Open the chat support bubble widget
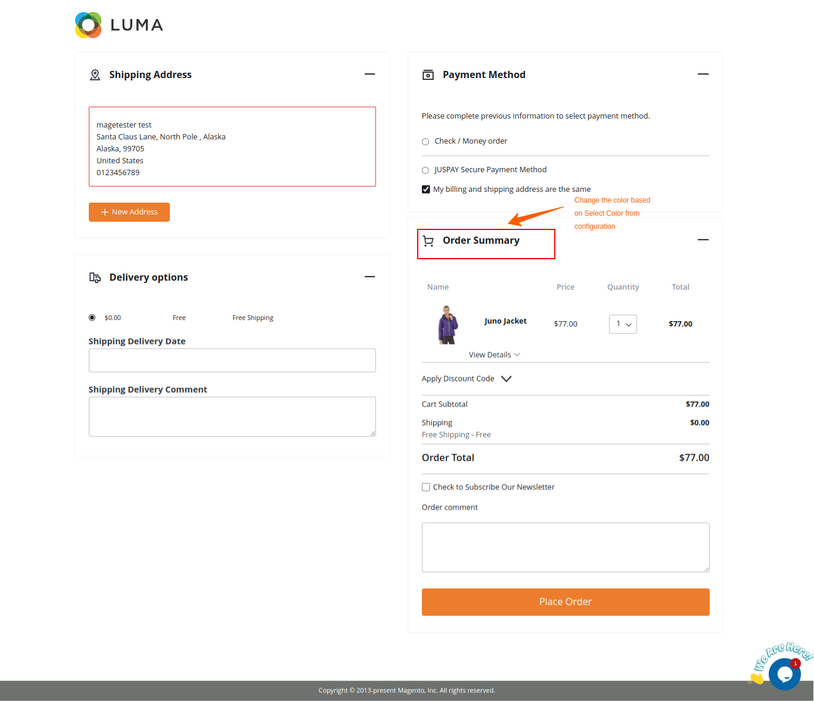Viewport: 814px width, 702px height. coord(785,673)
